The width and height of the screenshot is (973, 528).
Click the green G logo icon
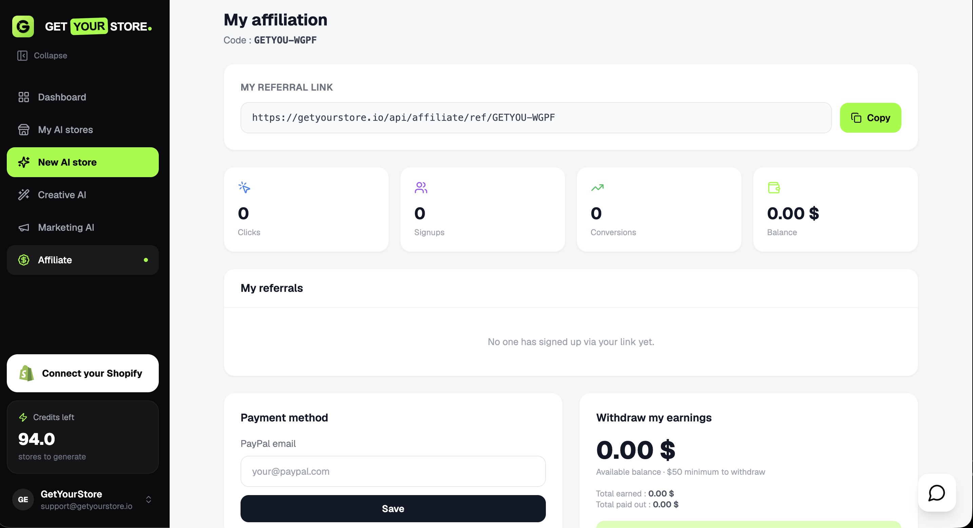coord(23,26)
